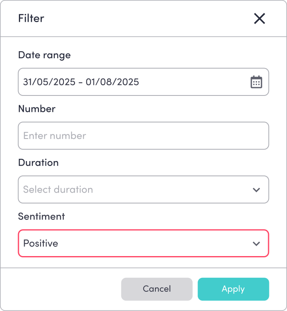Click the Duration label text

[x=39, y=162]
